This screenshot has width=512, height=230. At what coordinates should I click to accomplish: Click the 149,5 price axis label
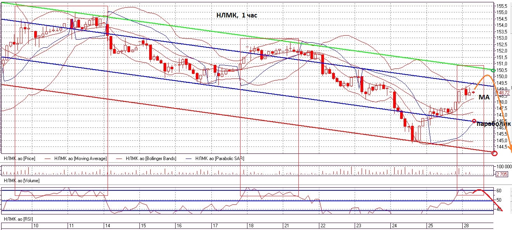tap(502, 83)
